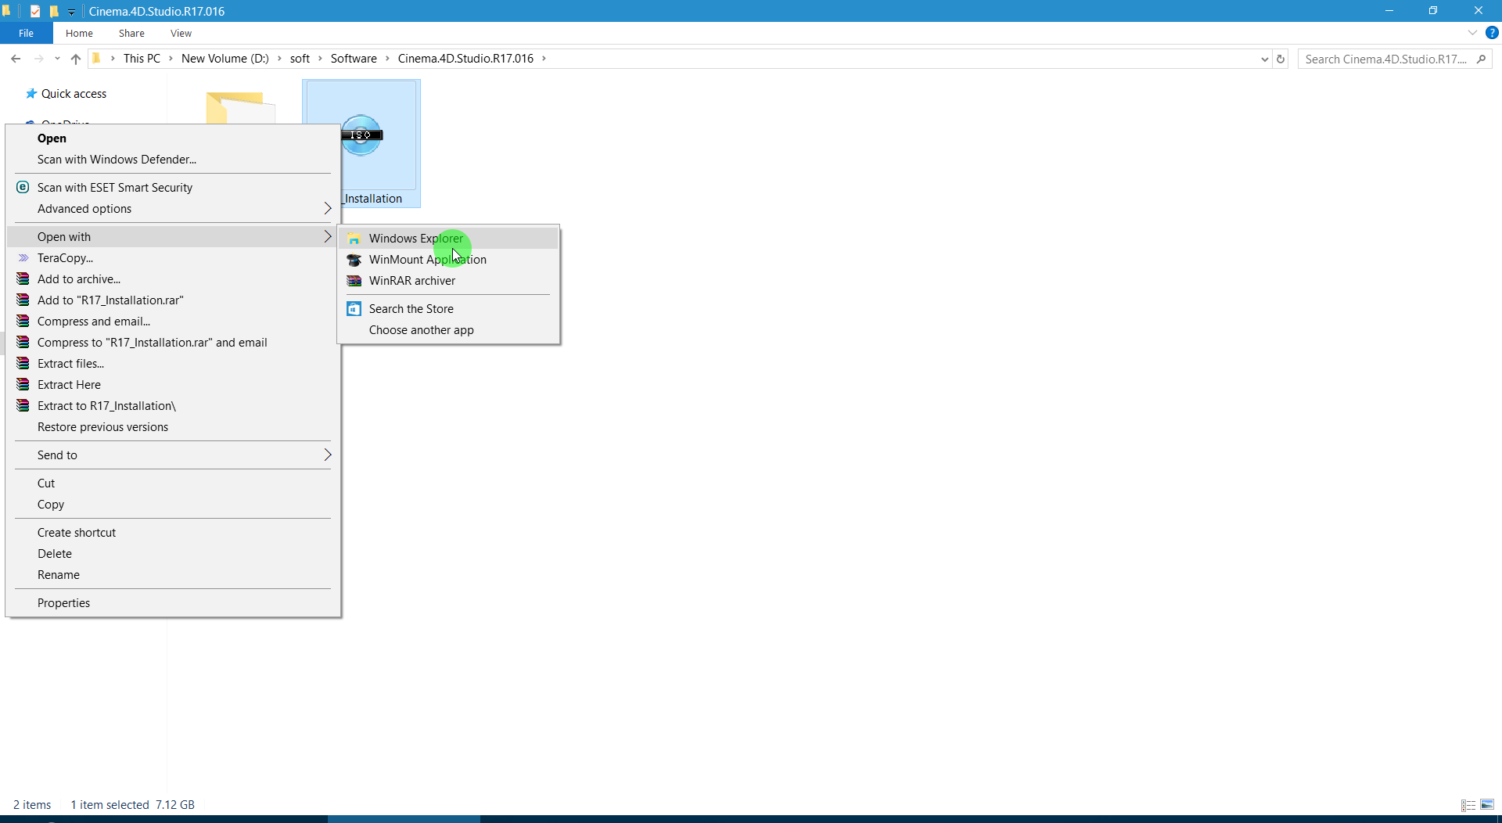Click WinRAR icon beside Extract Here
Viewport: 1502px width, 823px height.
(23, 385)
